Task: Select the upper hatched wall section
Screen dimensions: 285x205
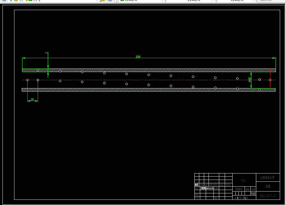Action: click(x=149, y=70)
